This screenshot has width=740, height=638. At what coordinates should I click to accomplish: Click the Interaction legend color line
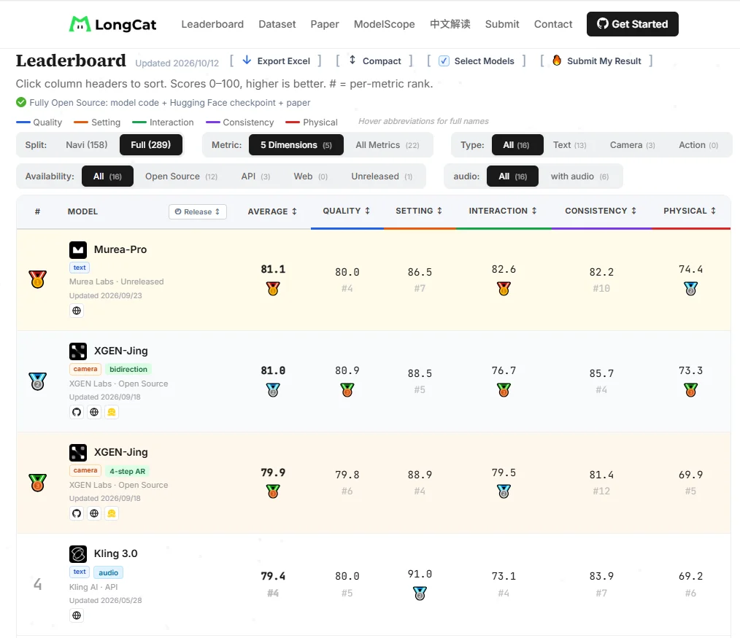pos(139,122)
